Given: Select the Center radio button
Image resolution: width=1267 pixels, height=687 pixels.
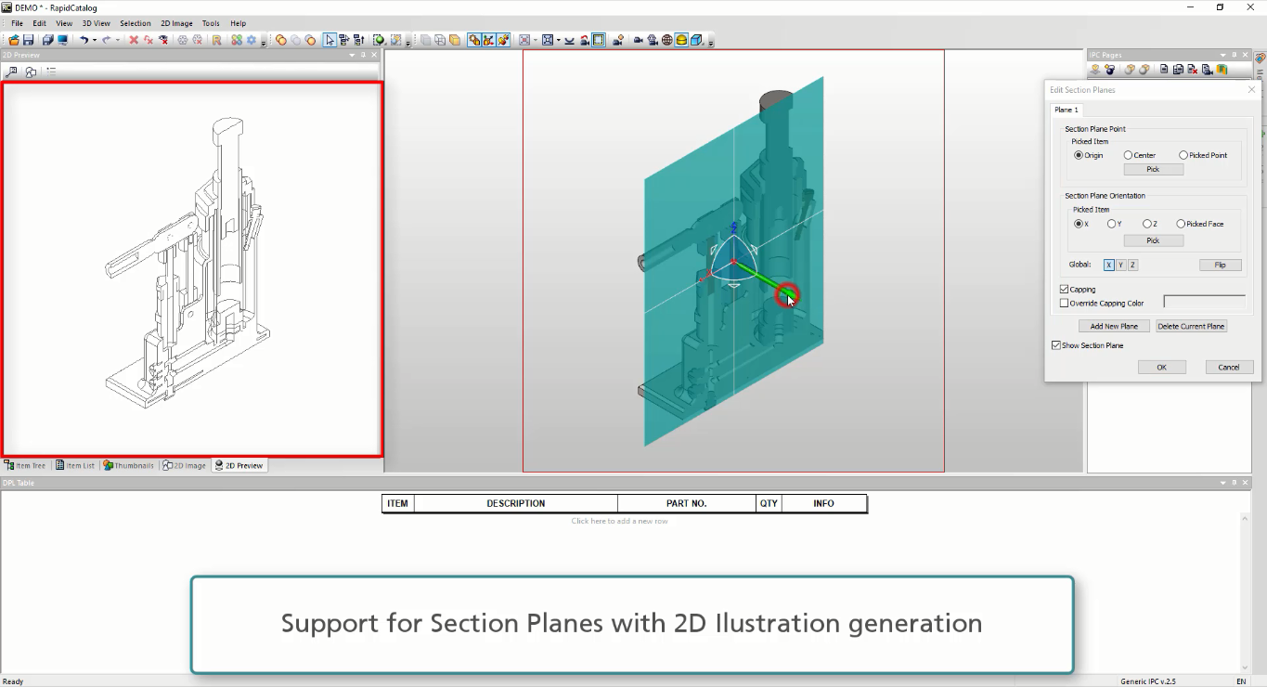Looking at the screenshot, I should pos(1128,155).
